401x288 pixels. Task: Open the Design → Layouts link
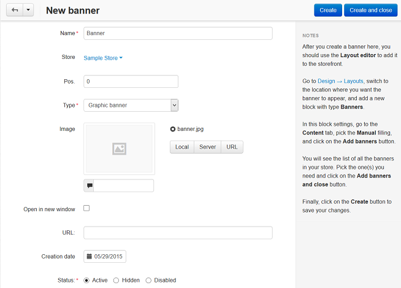click(340, 81)
